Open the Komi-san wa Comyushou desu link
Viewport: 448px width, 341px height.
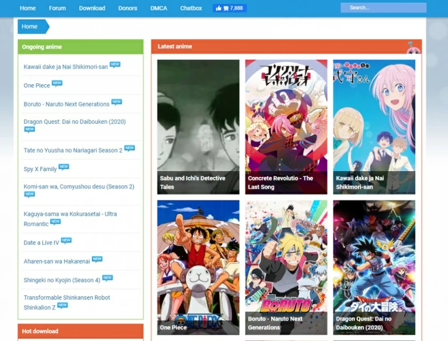(78, 186)
